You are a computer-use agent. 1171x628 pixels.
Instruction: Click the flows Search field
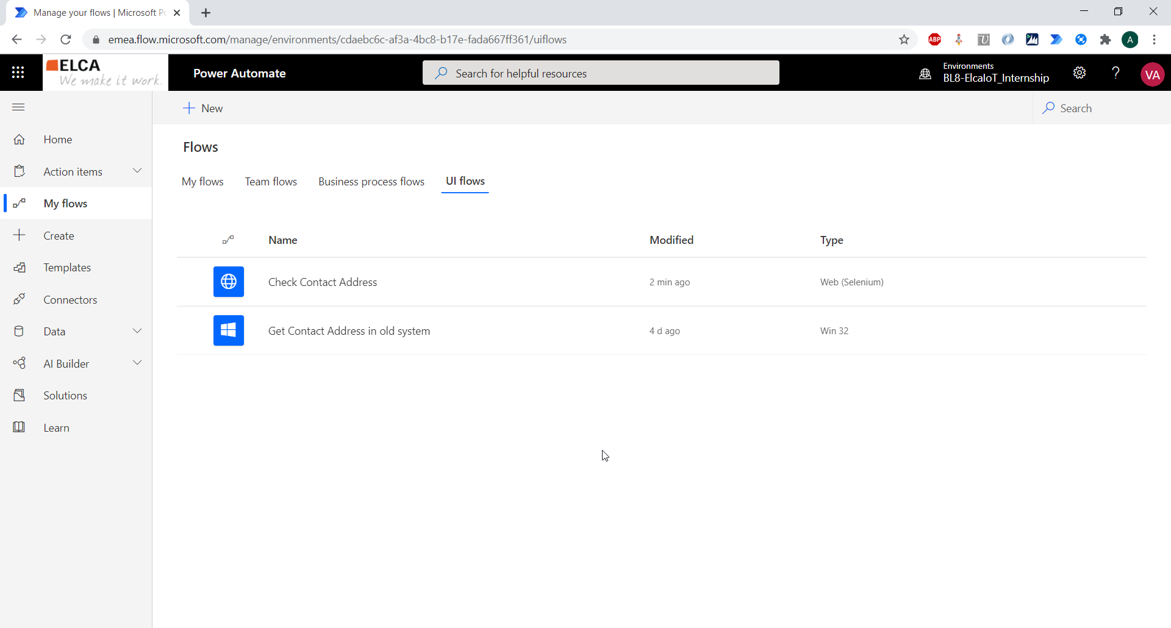coord(1101,109)
